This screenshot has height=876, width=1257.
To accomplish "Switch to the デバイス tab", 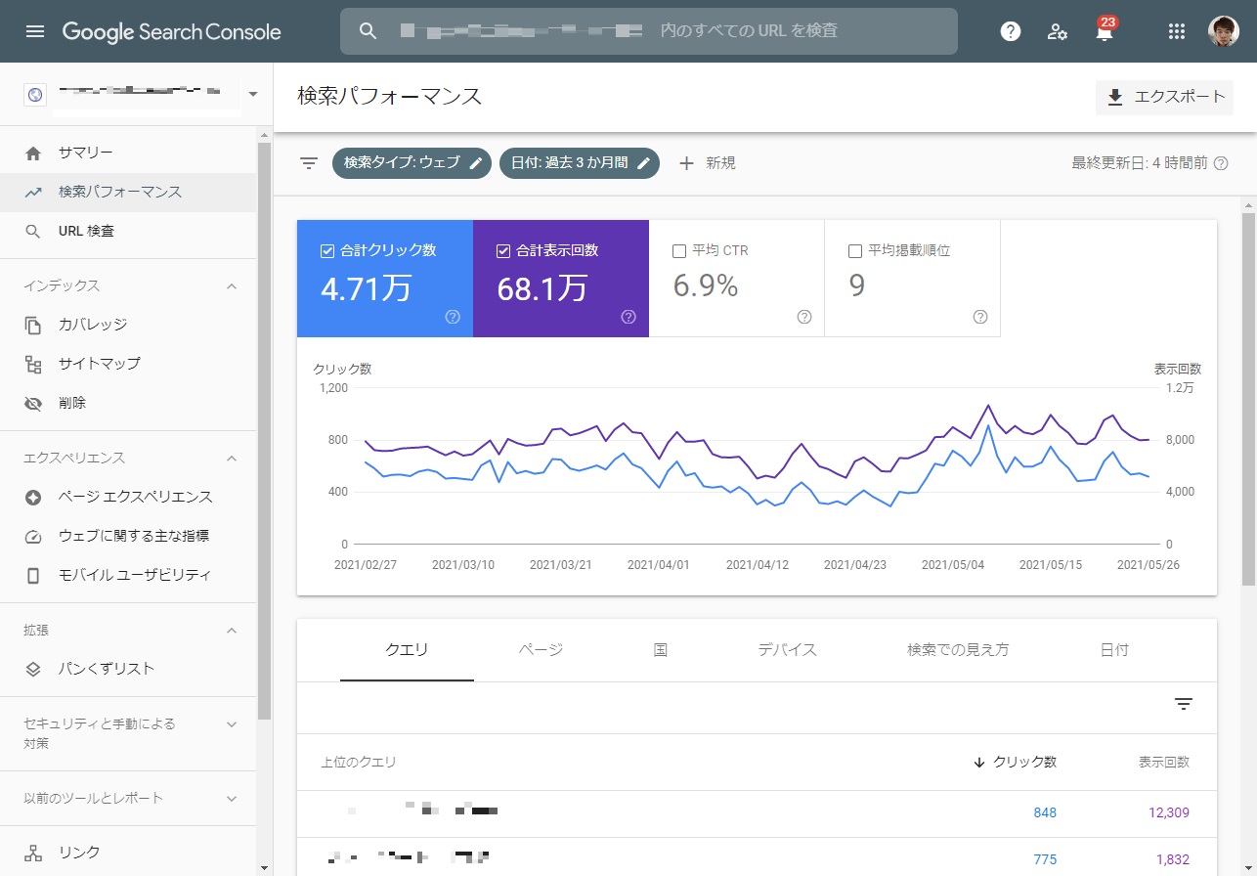I will click(x=787, y=649).
